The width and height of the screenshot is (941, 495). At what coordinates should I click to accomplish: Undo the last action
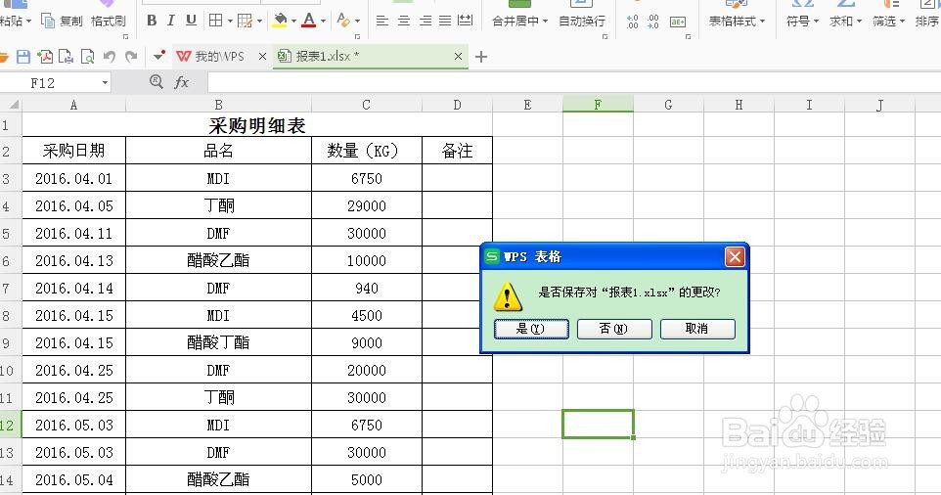110,57
